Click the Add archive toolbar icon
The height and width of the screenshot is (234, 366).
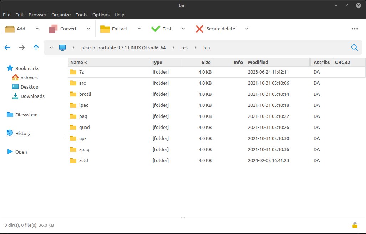pos(10,29)
